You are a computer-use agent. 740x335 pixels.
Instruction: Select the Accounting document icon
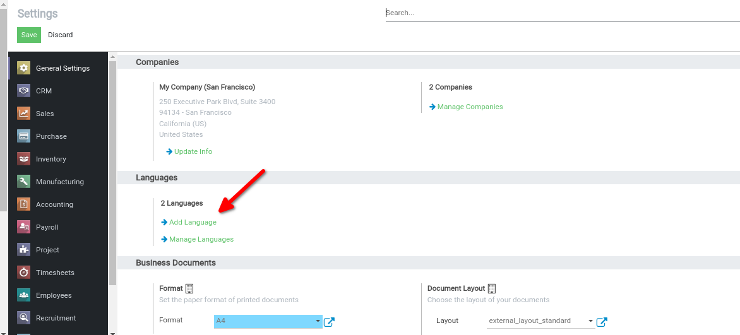pyautogui.click(x=24, y=204)
